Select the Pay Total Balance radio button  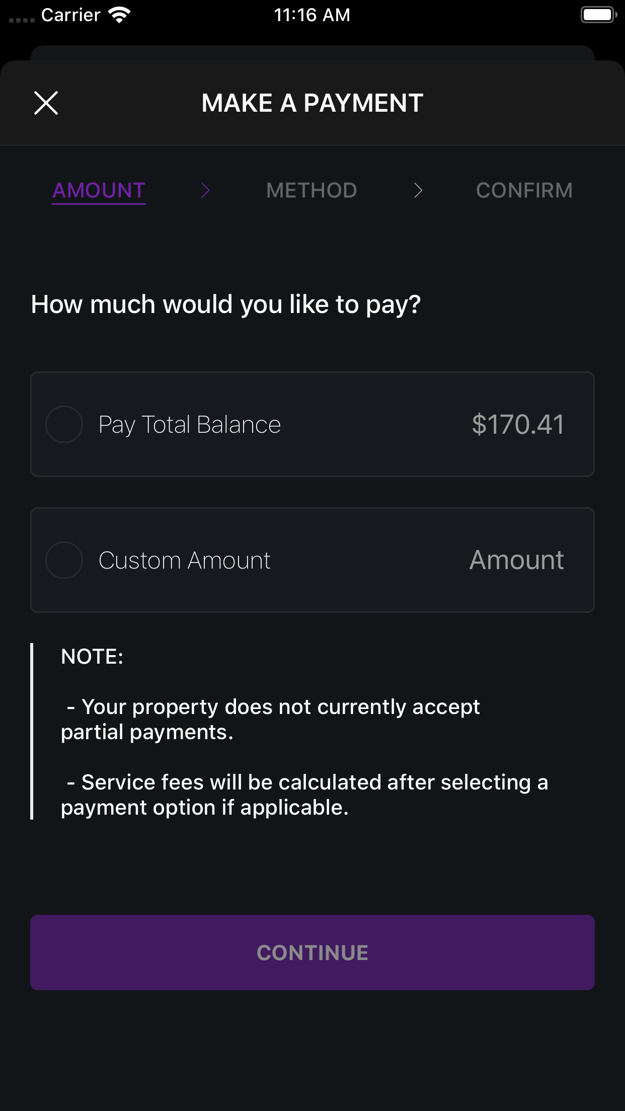64,424
